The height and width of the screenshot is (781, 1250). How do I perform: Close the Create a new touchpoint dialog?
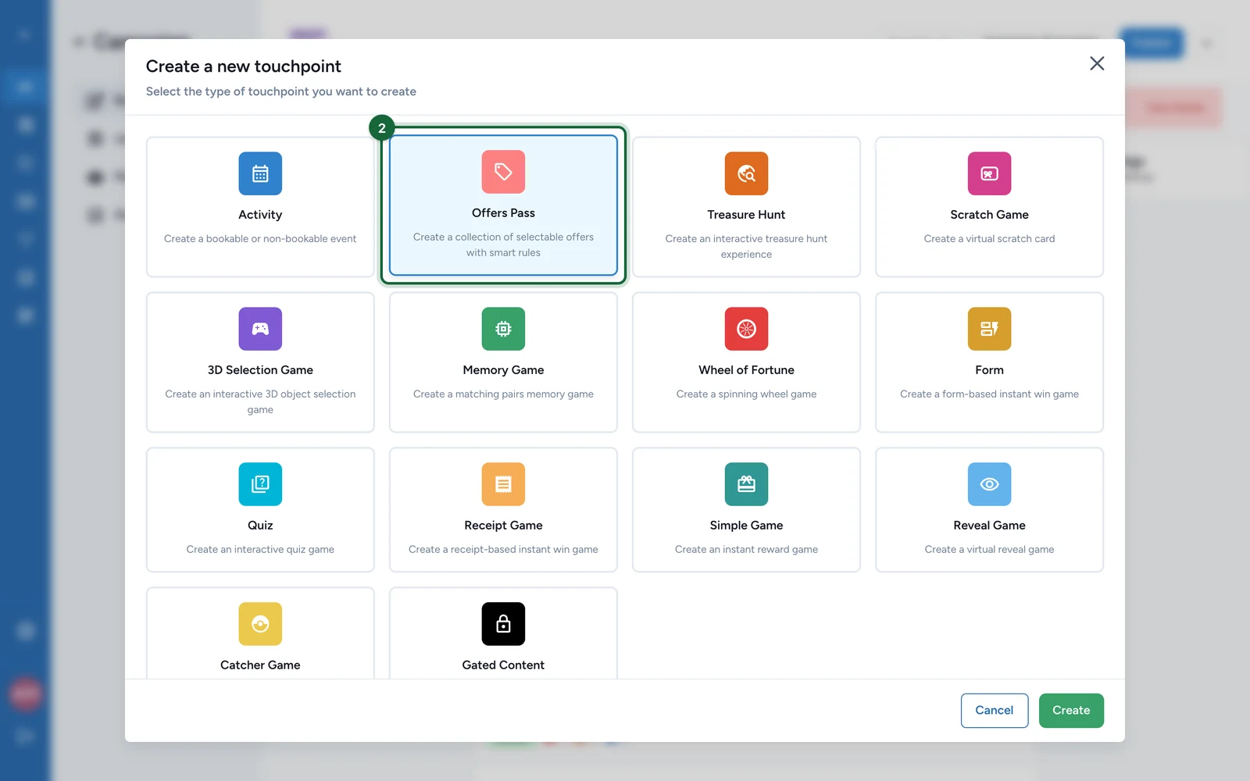point(1097,63)
